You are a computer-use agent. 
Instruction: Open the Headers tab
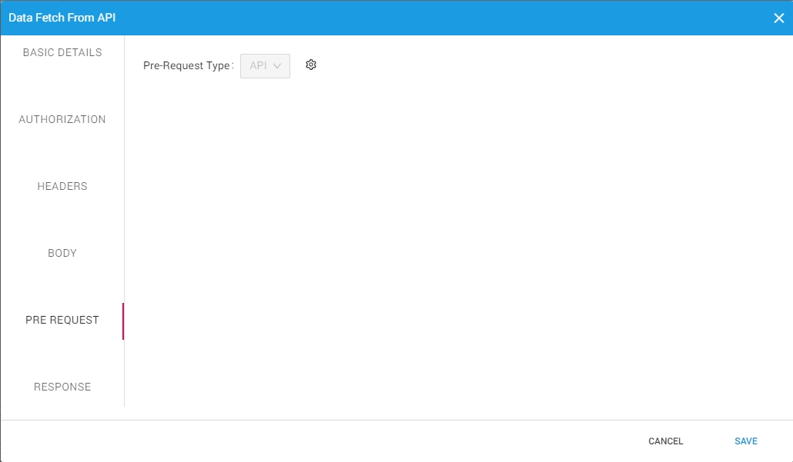click(62, 187)
